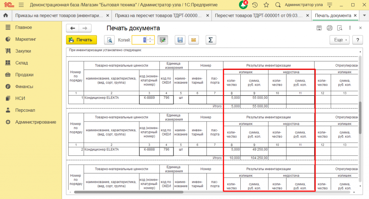Open favorites star icon
The height and width of the screenshot is (199, 369).
(x=266, y=5)
